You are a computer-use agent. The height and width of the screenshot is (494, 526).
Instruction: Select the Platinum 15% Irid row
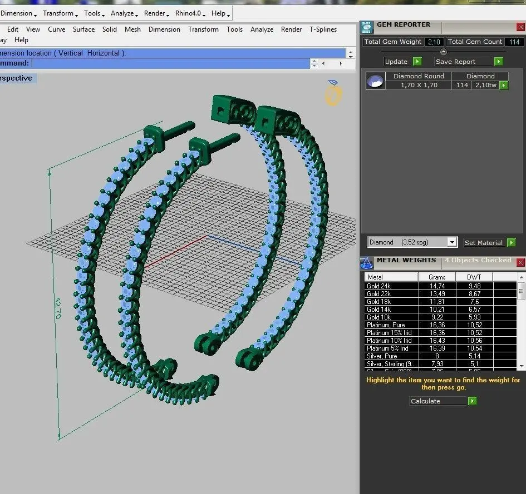click(440, 332)
